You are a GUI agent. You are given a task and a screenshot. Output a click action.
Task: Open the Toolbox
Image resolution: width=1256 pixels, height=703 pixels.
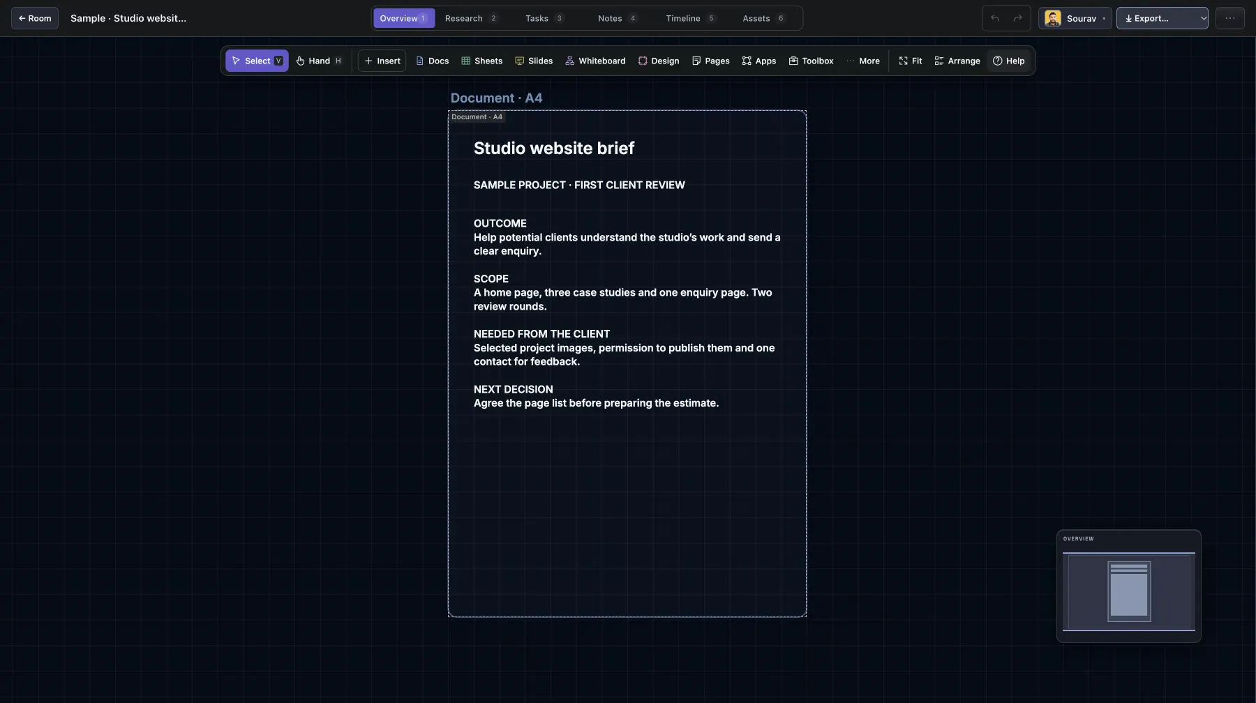click(811, 61)
